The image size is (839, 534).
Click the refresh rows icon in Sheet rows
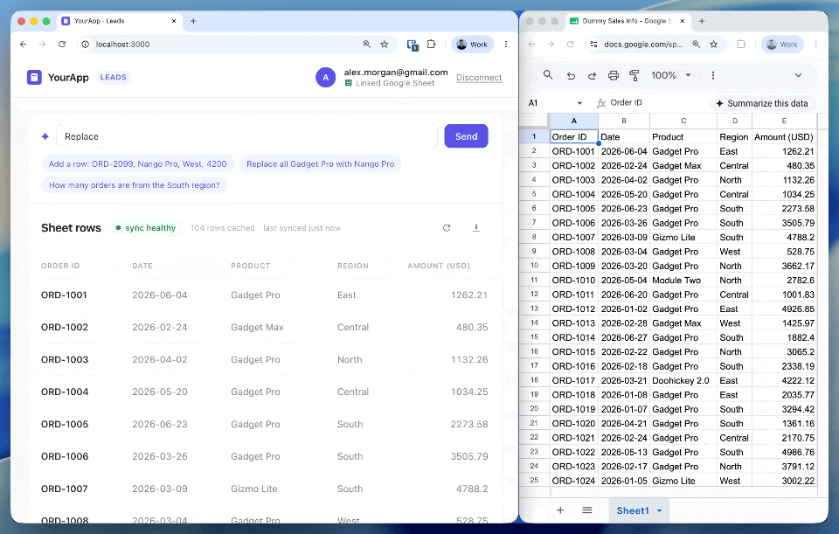[447, 228]
